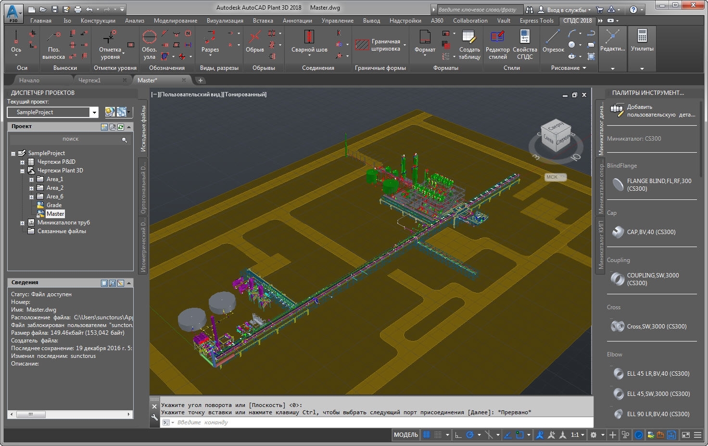Click the binoculars search icon in title bar
This screenshot has width=708, height=446.
(529, 9)
